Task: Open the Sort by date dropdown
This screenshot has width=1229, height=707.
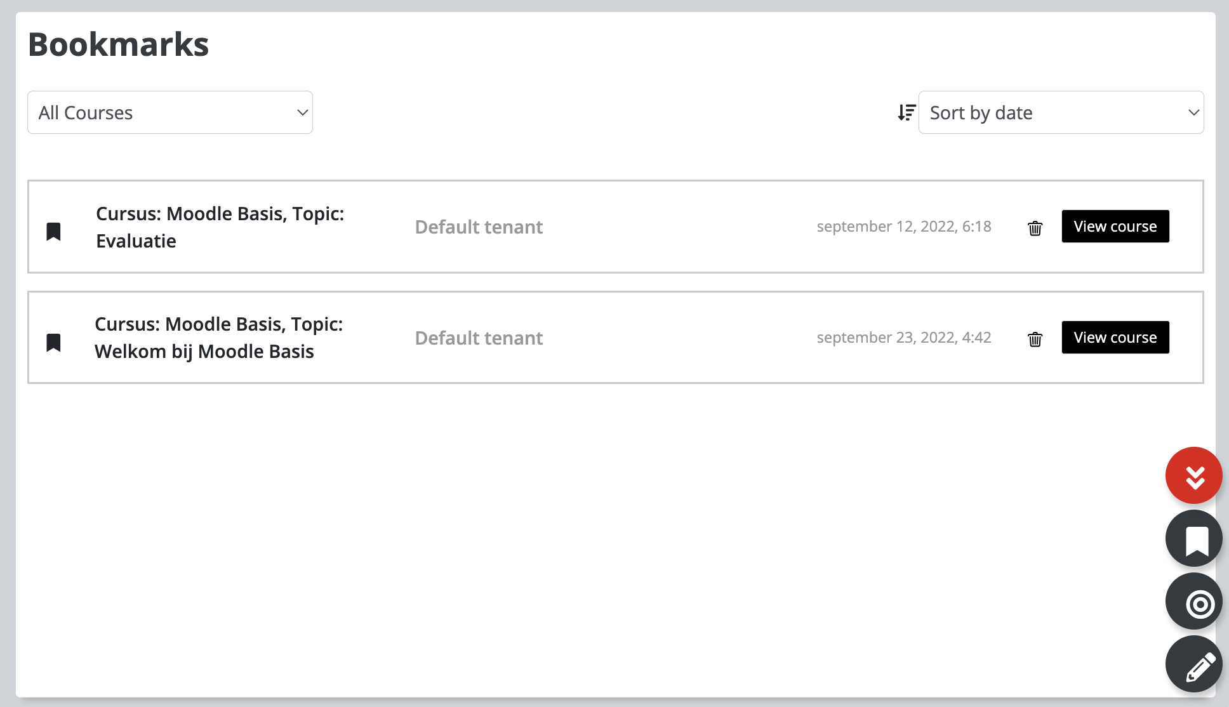Action: pos(1061,112)
